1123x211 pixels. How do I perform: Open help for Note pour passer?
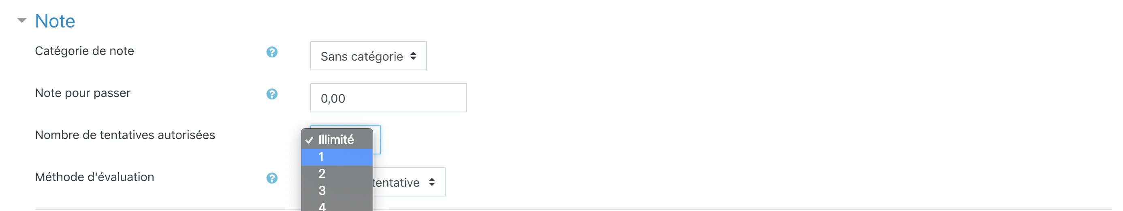(x=271, y=94)
